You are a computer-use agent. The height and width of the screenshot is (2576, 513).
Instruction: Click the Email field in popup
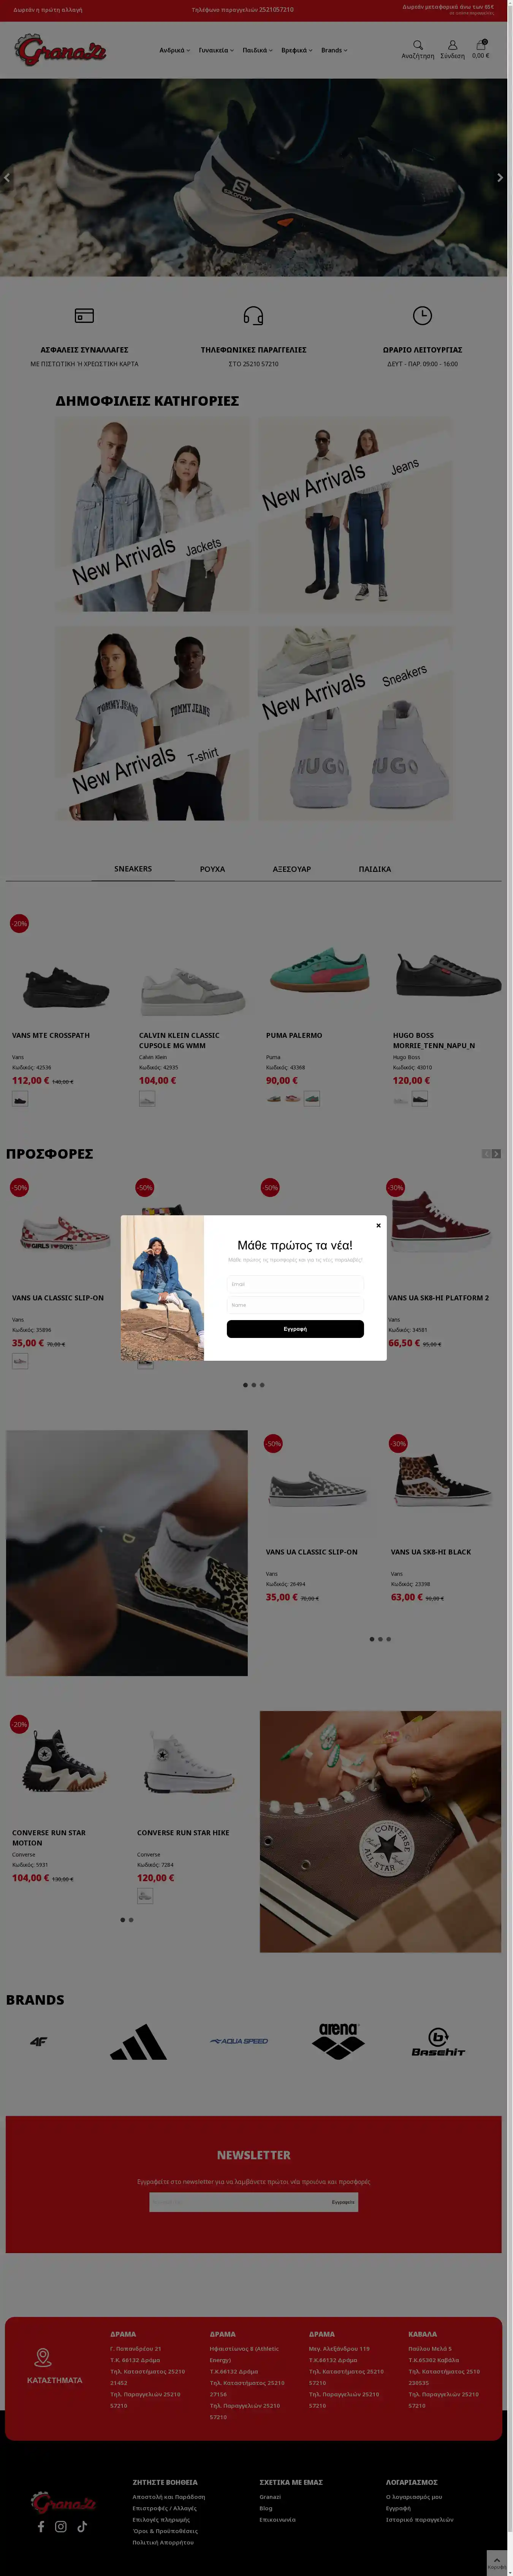(x=295, y=1284)
